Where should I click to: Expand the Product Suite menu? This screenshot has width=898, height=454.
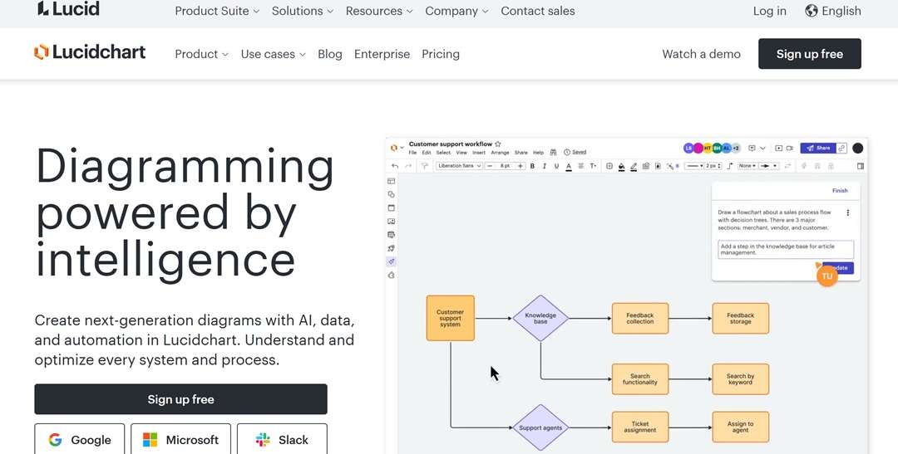(217, 11)
